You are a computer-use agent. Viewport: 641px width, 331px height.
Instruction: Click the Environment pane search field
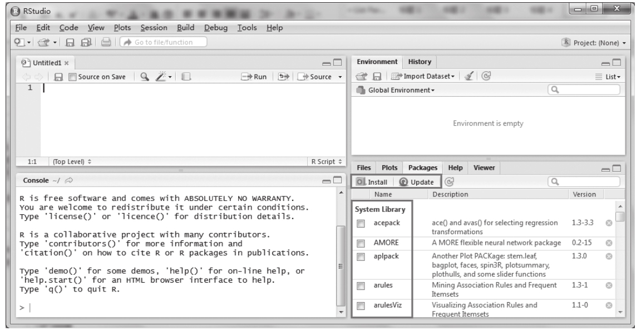tap(584, 90)
